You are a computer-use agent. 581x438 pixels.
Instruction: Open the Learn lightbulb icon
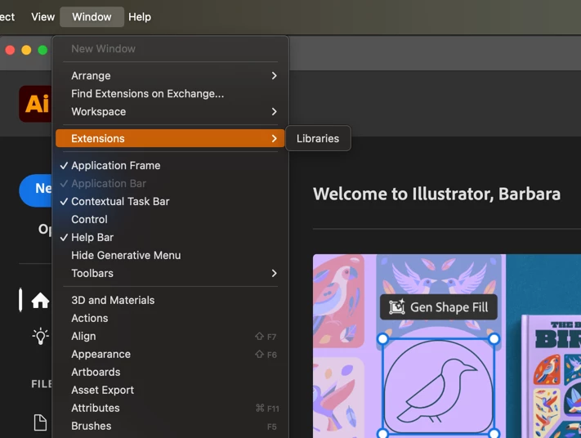click(40, 337)
